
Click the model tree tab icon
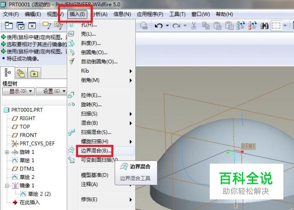(8, 73)
